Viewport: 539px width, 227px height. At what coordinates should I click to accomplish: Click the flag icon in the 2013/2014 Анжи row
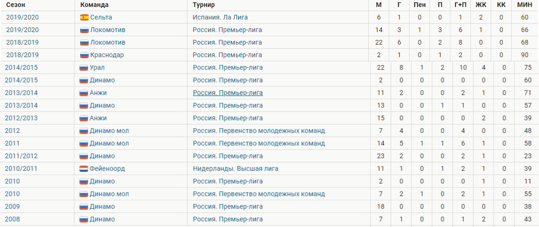coord(84,93)
